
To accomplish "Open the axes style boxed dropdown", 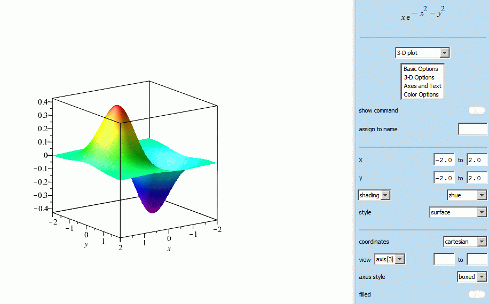I will [472, 277].
